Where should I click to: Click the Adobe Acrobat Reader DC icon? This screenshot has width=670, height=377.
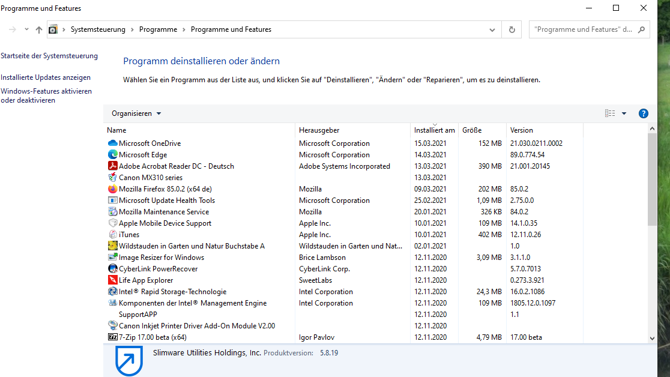point(112,166)
